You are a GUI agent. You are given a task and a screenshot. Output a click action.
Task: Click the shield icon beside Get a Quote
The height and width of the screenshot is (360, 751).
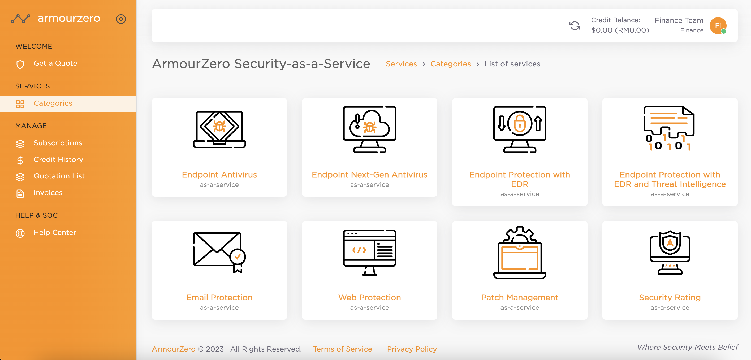[x=20, y=64]
